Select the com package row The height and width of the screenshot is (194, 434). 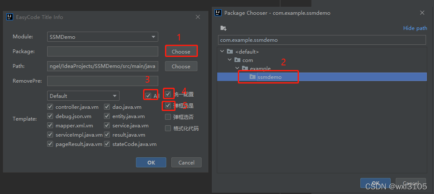click(x=322, y=60)
